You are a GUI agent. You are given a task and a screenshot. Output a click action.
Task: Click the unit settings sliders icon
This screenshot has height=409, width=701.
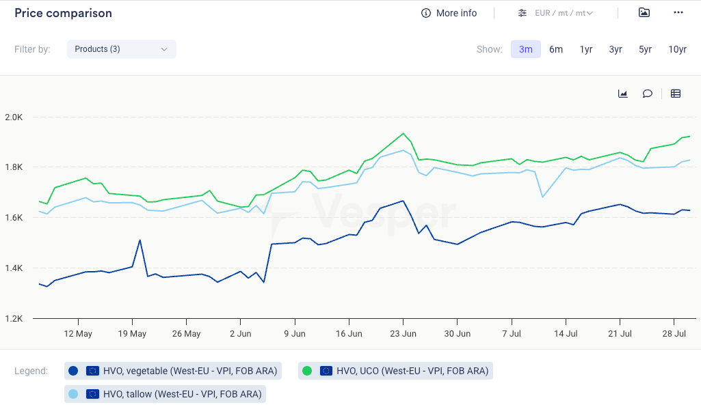pos(523,13)
